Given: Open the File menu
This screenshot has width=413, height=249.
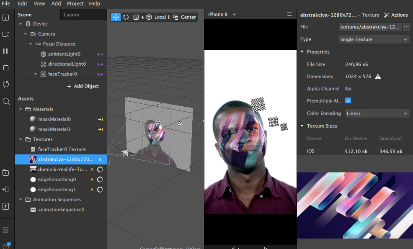Looking at the screenshot, I should pyautogui.click(x=6, y=4).
